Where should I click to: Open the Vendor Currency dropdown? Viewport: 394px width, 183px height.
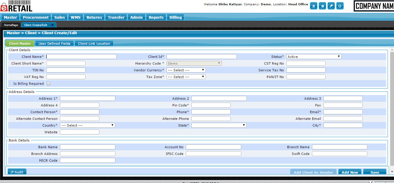point(186,70)
